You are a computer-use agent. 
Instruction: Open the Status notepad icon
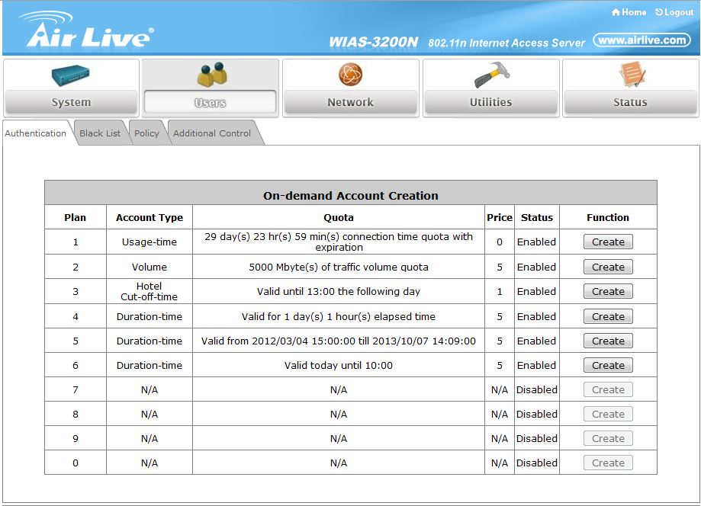click(630, 75)
